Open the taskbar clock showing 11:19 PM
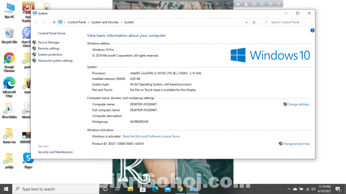This screenshot has height=194, width=346. (324, 189)
